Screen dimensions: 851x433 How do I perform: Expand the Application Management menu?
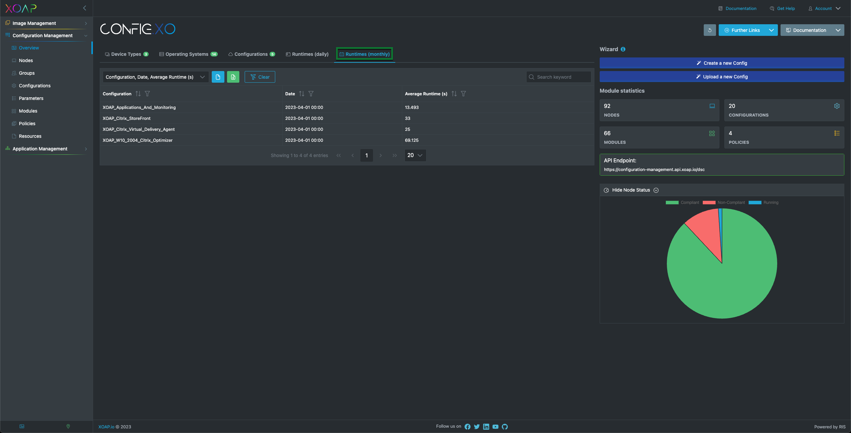click(46, 149)
